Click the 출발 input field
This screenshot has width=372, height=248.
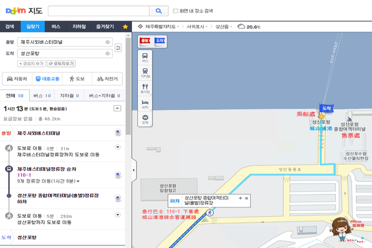65,42
